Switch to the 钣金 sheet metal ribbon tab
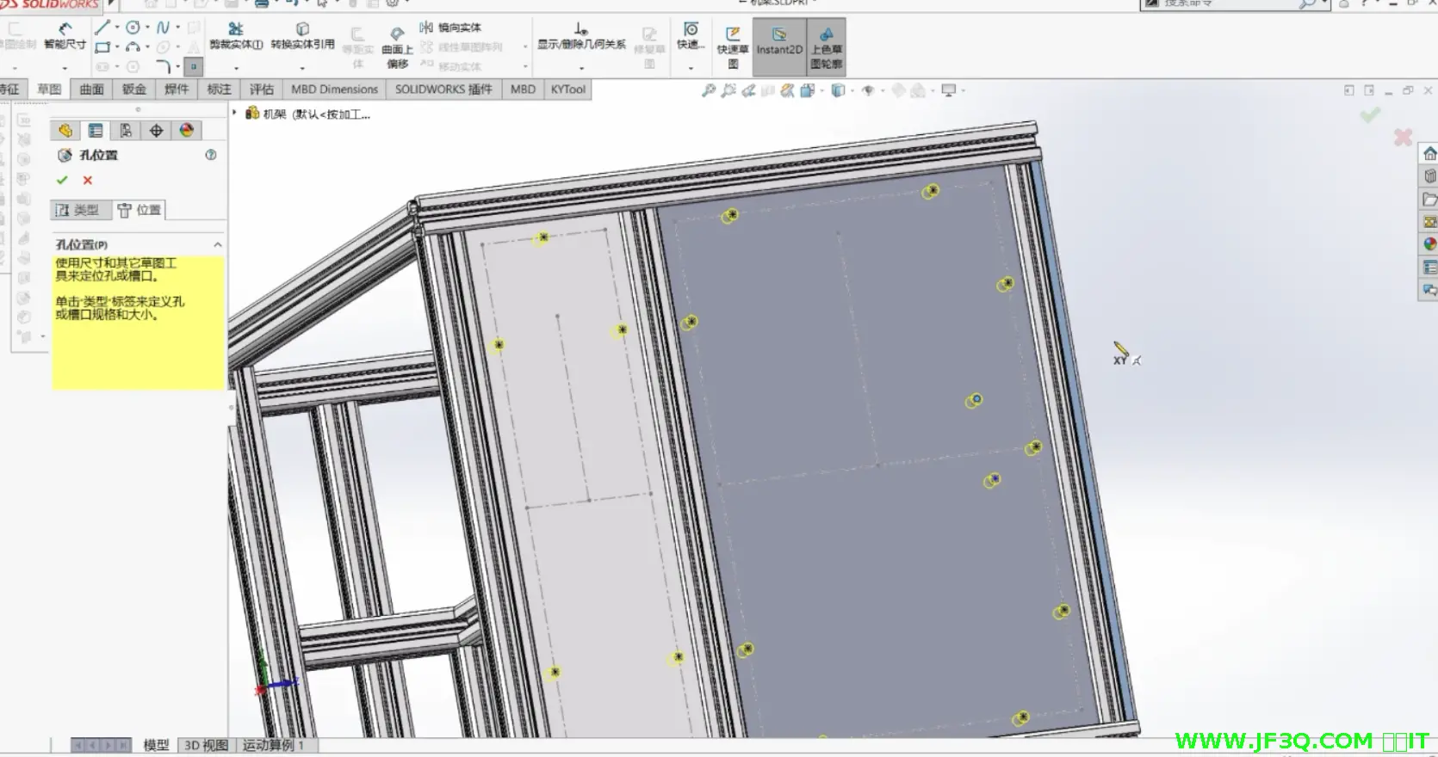 pos(133,89)
